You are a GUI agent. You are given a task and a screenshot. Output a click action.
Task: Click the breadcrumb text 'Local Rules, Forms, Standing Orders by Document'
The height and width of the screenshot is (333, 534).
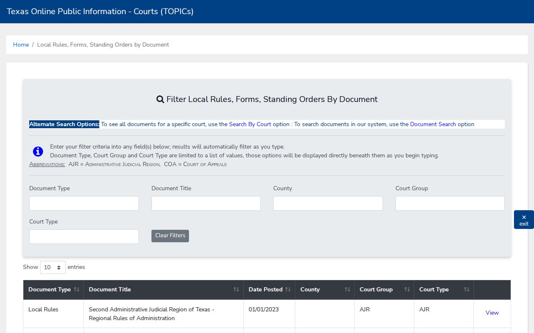point(103,45)
